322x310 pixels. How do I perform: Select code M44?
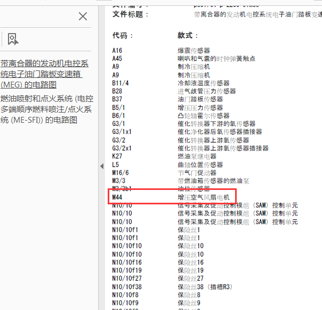(117, 197)
